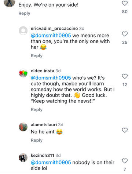Image resolution: width=132 pixels, height=174 pixels.
Task: Visit the ericvadim_procaccino username link
Action: (x=54, y=29)
